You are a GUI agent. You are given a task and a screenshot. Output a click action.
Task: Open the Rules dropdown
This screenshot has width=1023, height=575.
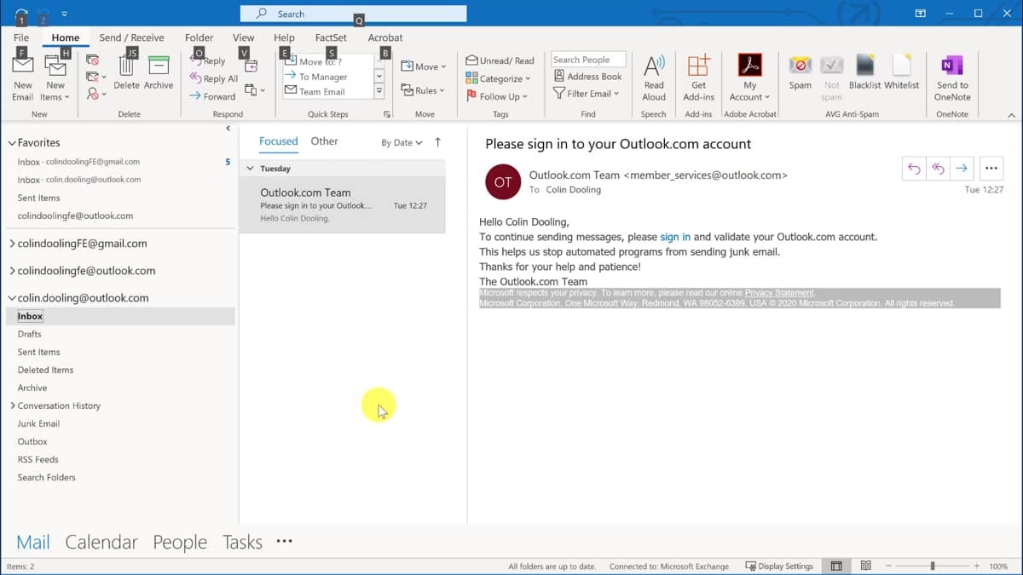(x=424, y=90)
